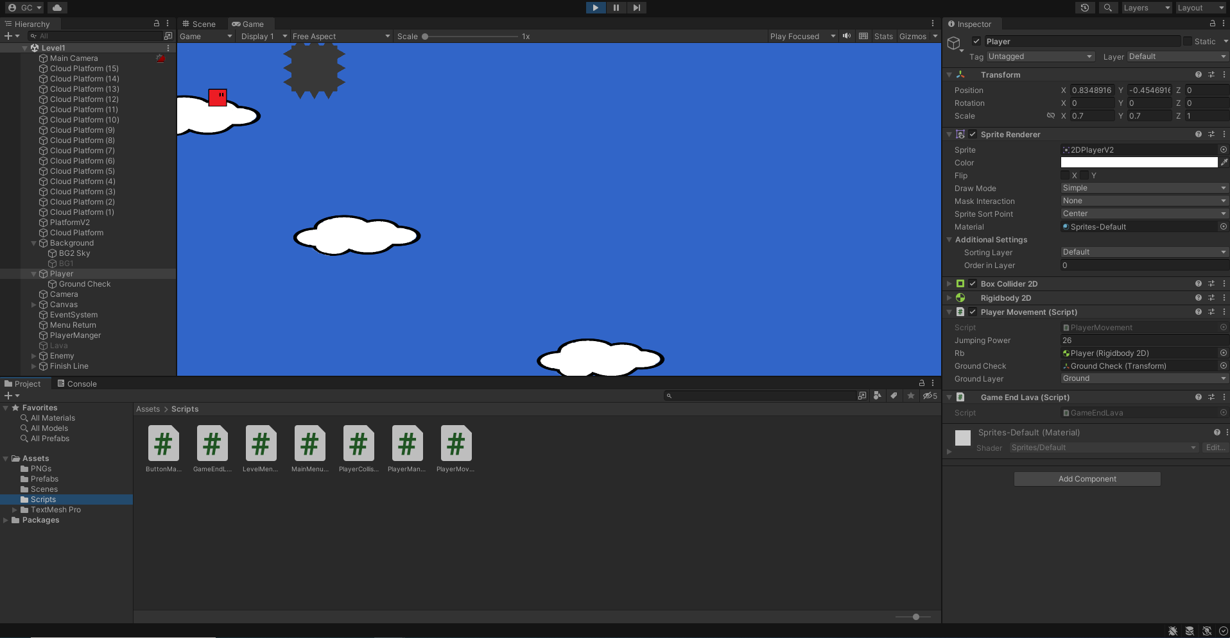
Task: Open the Layer Default dropdown
Action: point(1177,56)
